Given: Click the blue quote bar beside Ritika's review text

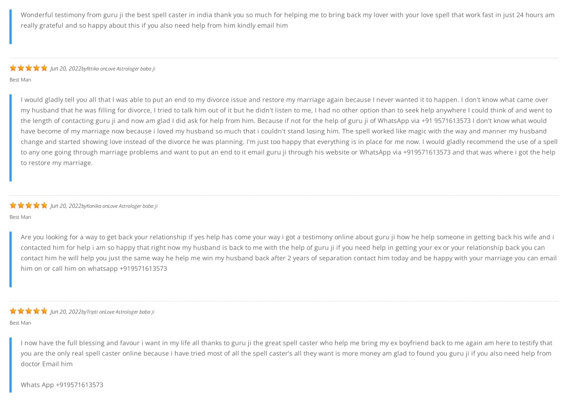Looking at the screenshot, I should [11, 138].
